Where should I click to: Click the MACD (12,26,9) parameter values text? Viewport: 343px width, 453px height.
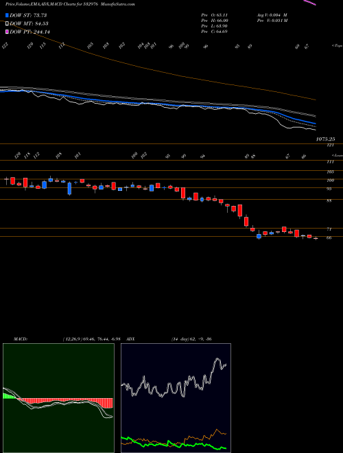pos(93,339)
